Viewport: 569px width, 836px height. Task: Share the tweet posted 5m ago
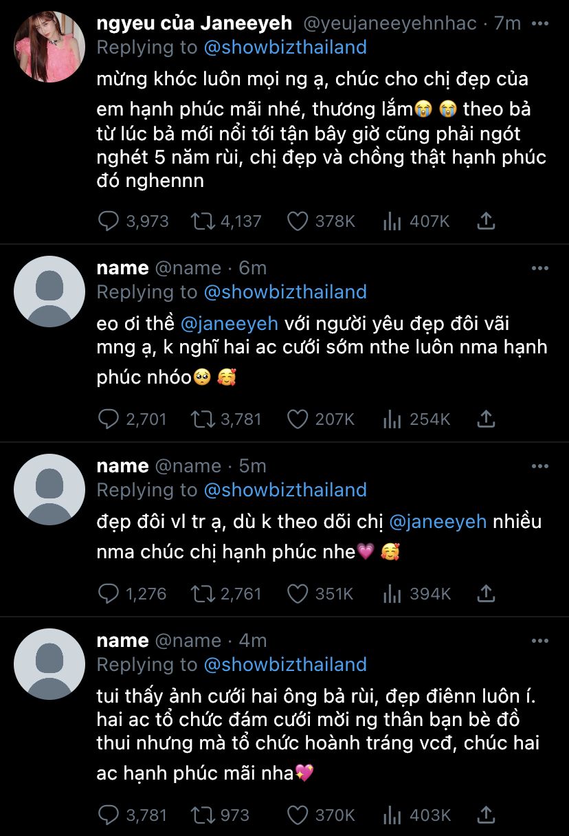click(x=486, y=593)
